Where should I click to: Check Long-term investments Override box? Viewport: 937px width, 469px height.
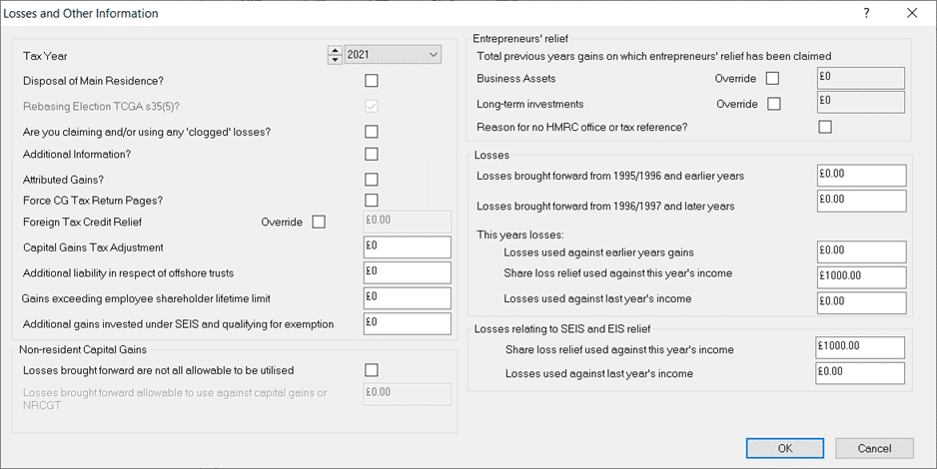[x=774, y=104]
